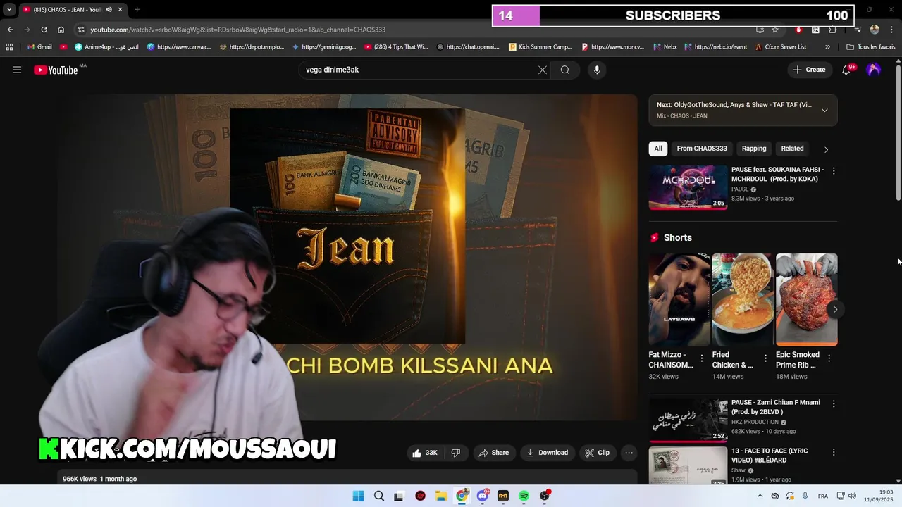Show hidden system tray icons
The height and width of the screenshot is (507, 902).
[760, 496]
